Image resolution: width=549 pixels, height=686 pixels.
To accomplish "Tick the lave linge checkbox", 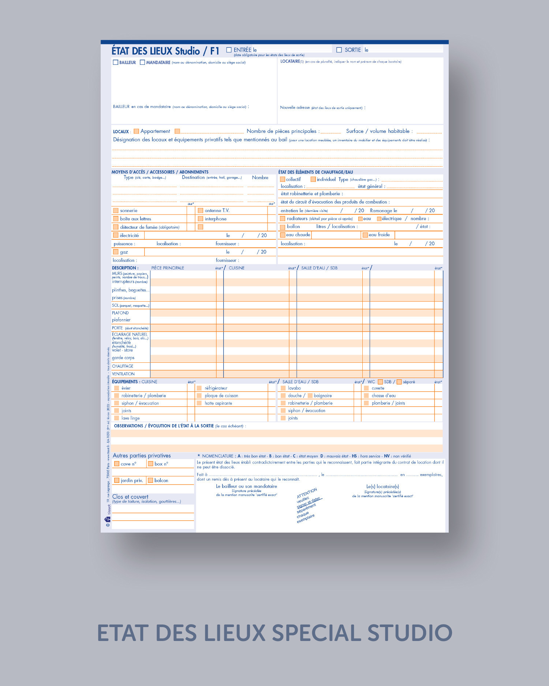I will [x=116, y=418].
